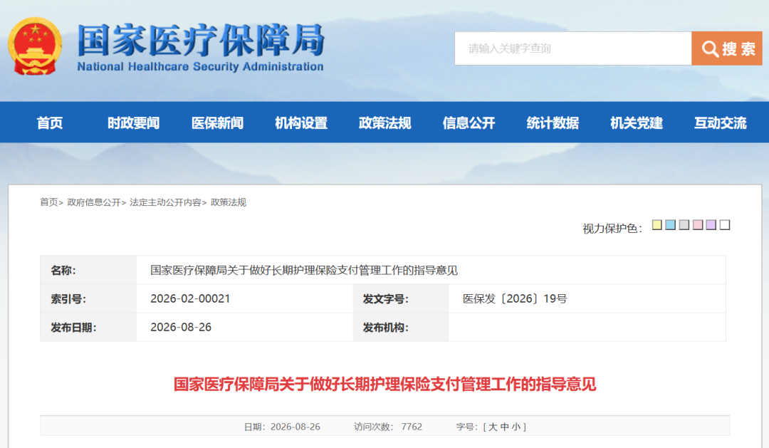The height and width of the screenshot is (448, 769).
Task: Click the document name in the 名称 row
Action: (304, 270)
